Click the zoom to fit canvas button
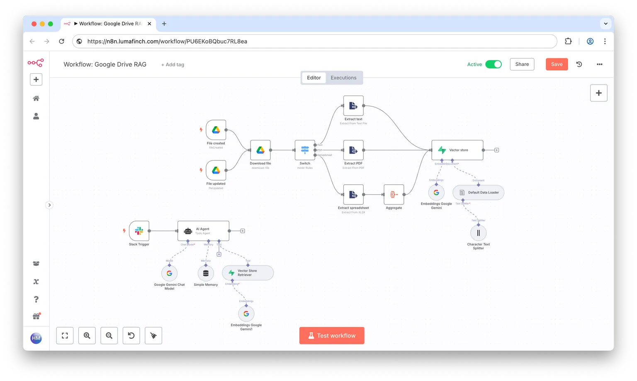Image resolution: width=637 pixels, height=381 pixels. pyautogui.click(x=65, y=335)
